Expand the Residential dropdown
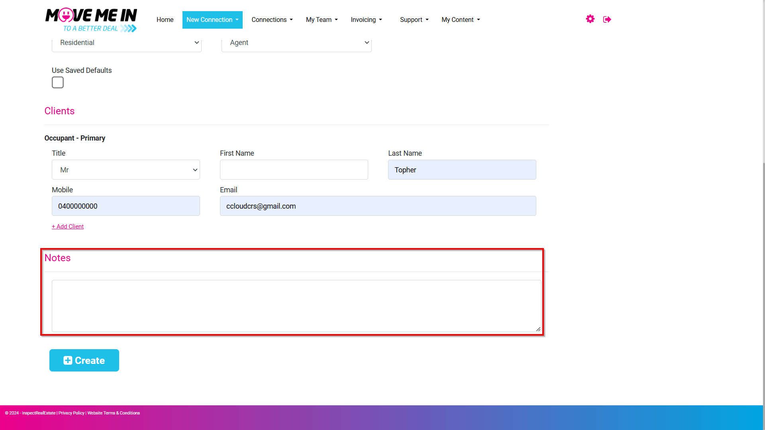Viewport: 765px width, 430px height. click(127, 43)
